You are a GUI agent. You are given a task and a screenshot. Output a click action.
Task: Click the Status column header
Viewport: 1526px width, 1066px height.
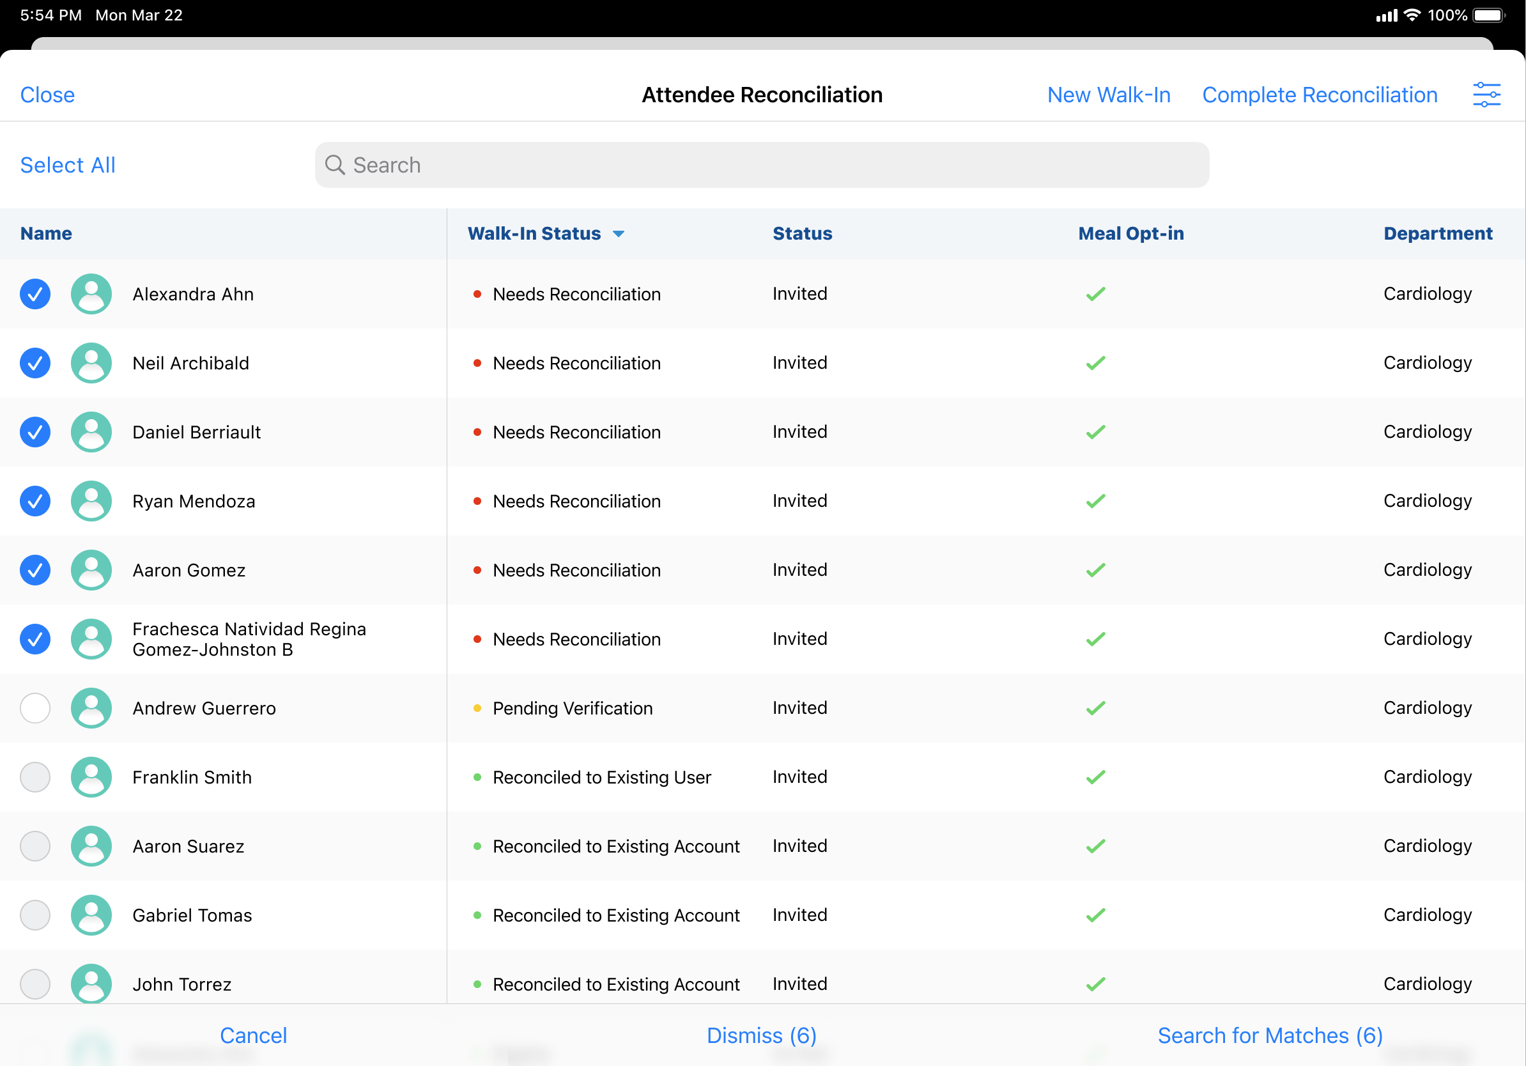coord(801,233)
